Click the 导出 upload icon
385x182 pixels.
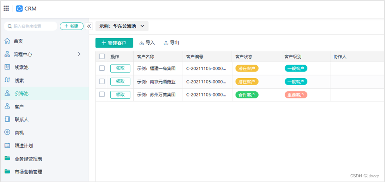pyautogui.click(x=166, y=43)
